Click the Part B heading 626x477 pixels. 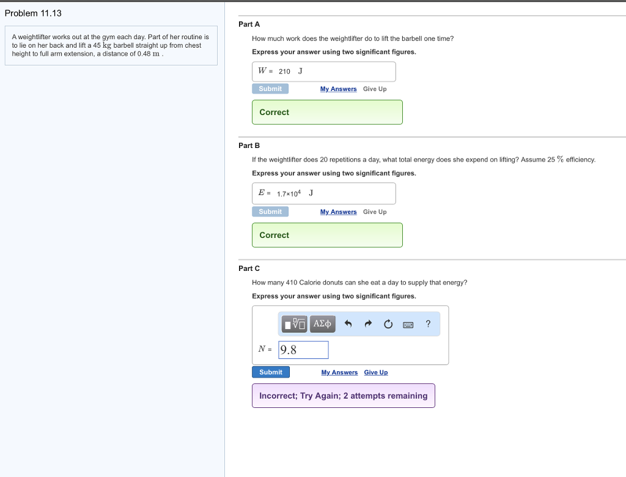249,146
